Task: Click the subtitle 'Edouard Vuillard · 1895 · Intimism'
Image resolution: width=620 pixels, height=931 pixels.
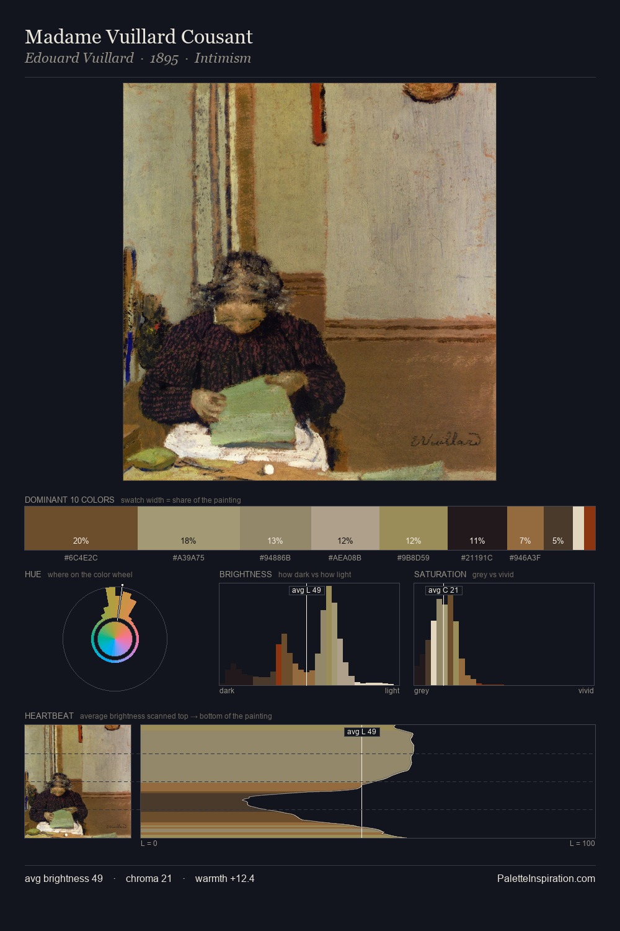Action: click(138, 58)
